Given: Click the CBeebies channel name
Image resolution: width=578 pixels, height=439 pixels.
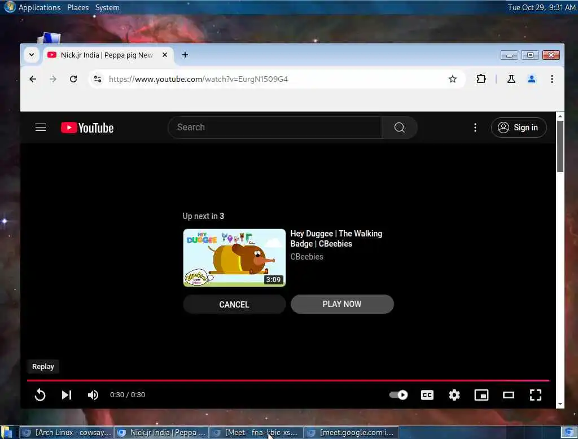Looking at the screenshot, I should coord(306,257).
